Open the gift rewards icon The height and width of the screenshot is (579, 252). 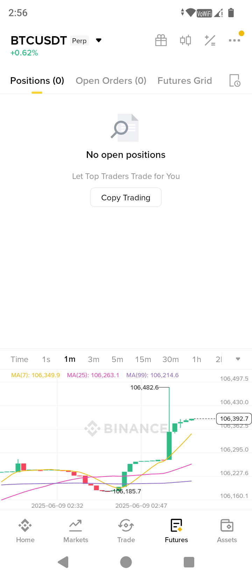(161, 41)
